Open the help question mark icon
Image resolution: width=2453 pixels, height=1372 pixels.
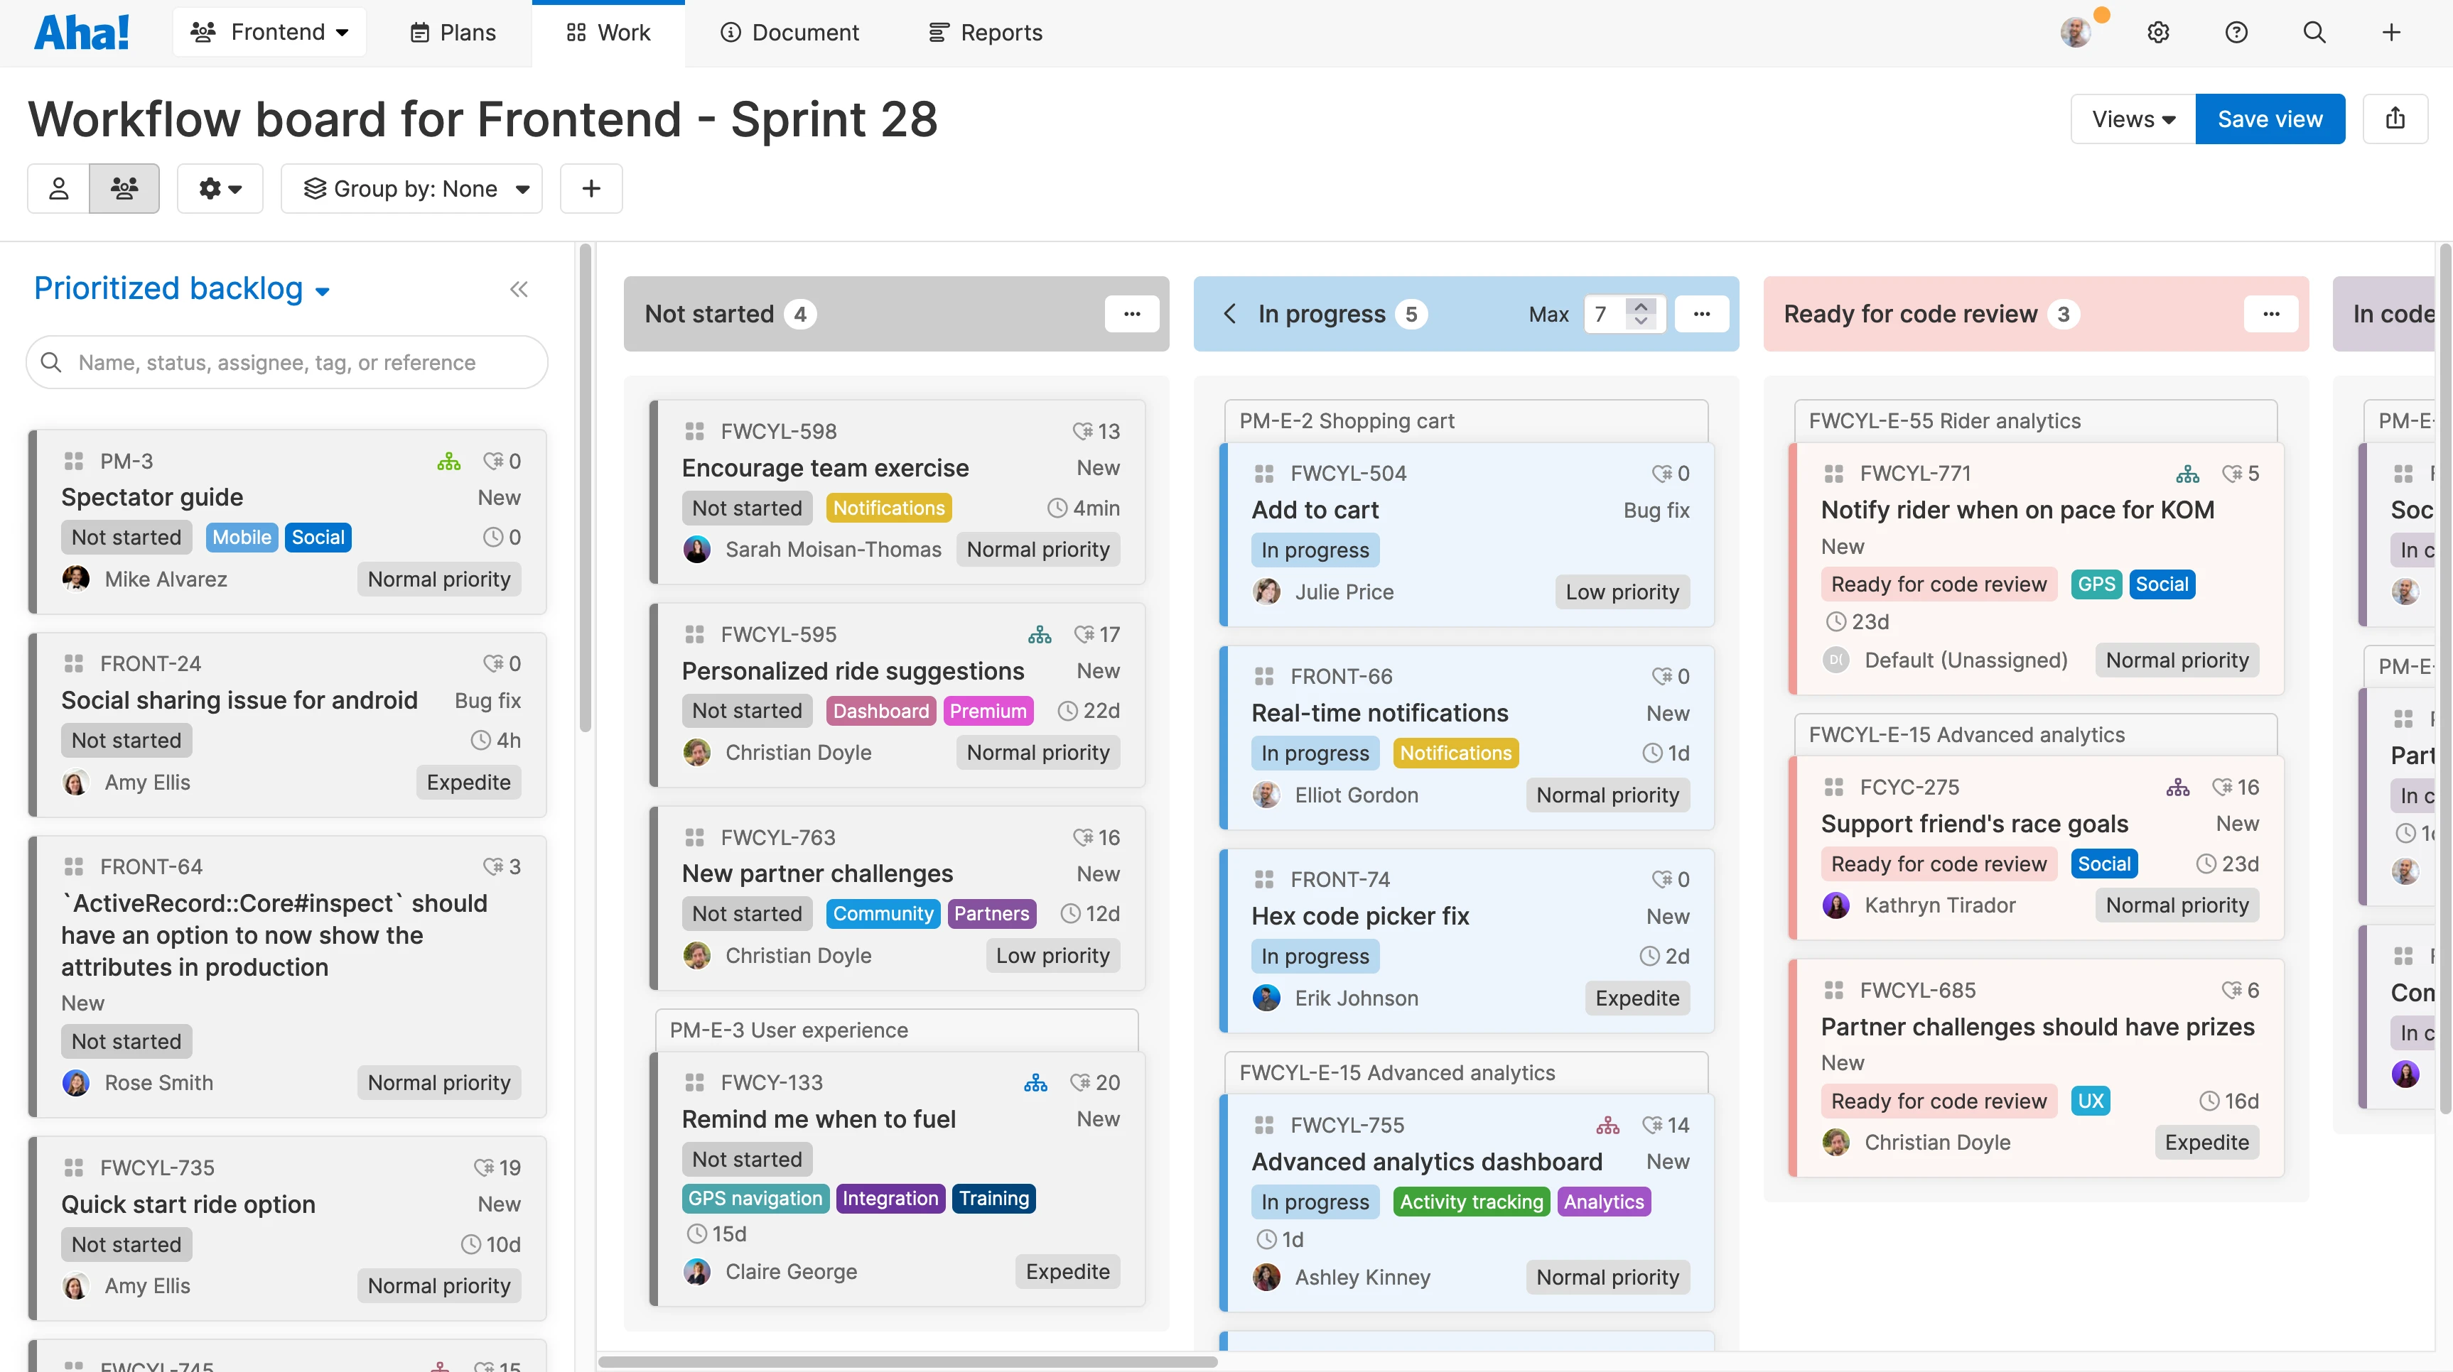click(x=2237, y=31)
